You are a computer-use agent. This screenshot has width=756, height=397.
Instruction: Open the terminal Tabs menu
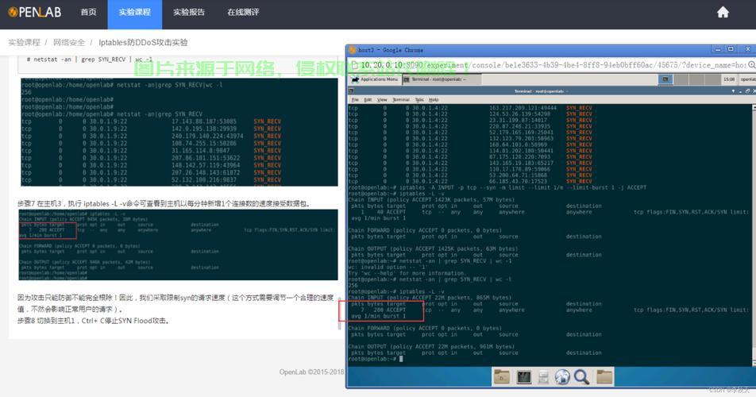click(419, 100)
